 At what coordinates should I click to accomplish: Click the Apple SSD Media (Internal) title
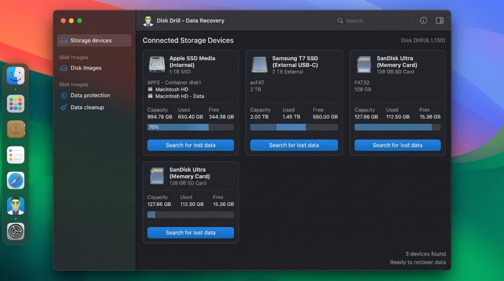click(192, 61)
